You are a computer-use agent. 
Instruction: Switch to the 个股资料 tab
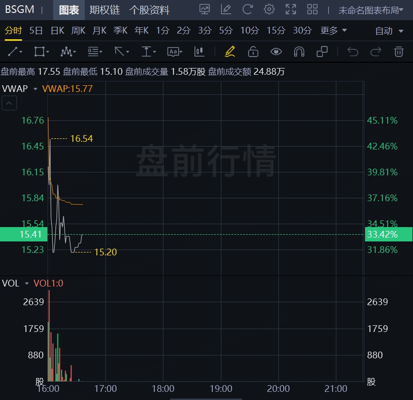[149, 10]
